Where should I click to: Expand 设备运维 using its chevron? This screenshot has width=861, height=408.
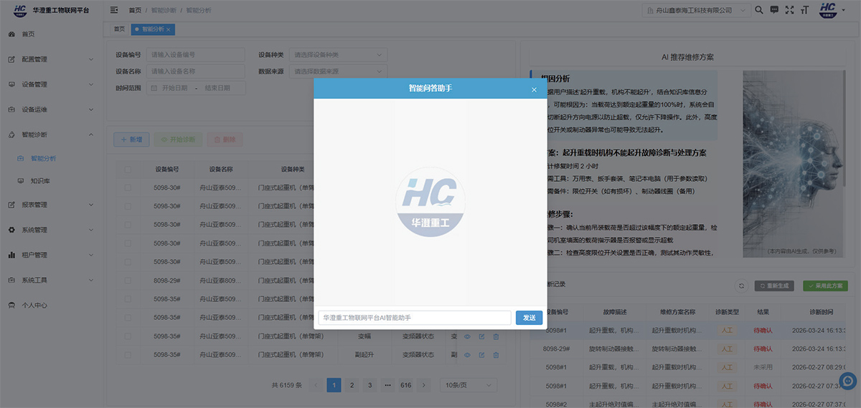(91, 110)
